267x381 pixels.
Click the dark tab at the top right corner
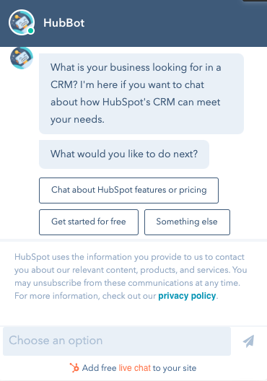[x=255, y=1]
